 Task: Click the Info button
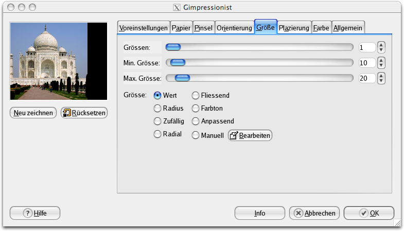coord(260,213)
